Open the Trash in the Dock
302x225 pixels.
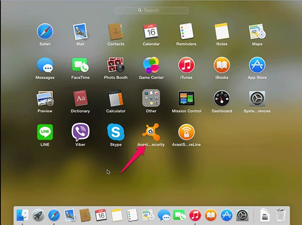pyautogui.click(x=280, y=215)
